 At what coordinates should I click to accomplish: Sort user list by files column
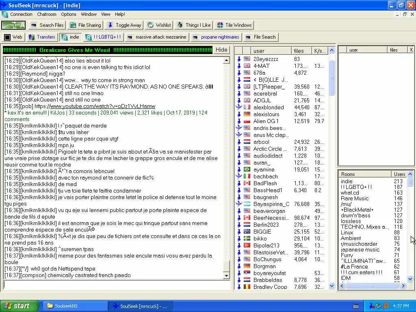(301, 51)
